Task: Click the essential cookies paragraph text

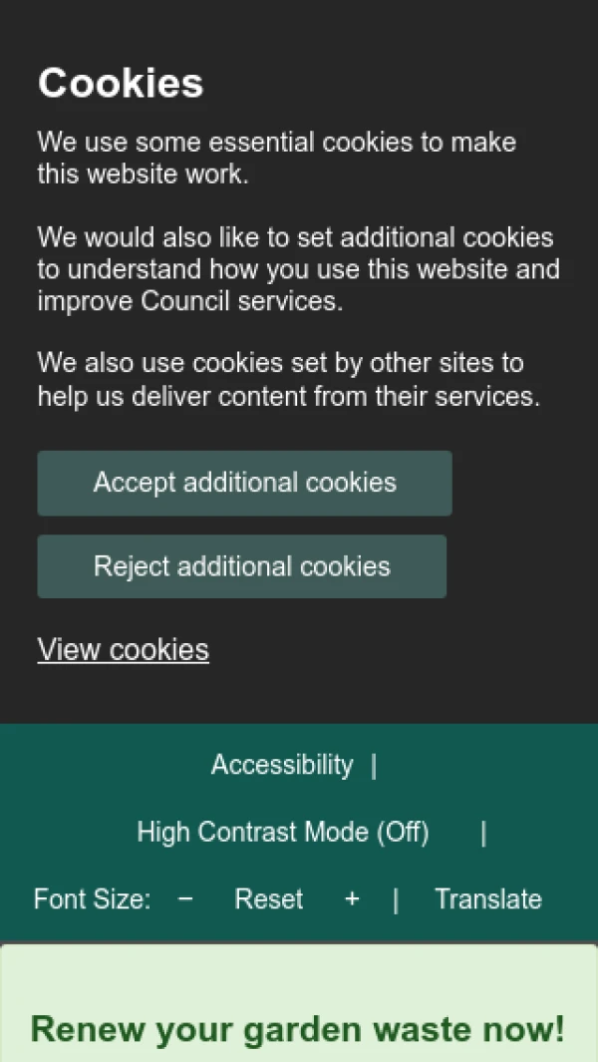Action: coord(276,158)
